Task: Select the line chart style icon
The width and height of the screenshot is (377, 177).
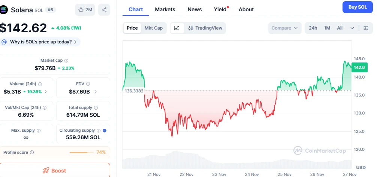Action: 177,28
